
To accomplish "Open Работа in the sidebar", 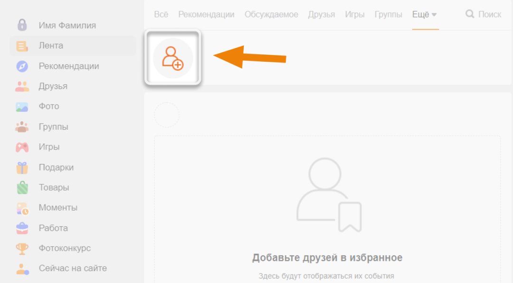I will [x=53, y=228].
